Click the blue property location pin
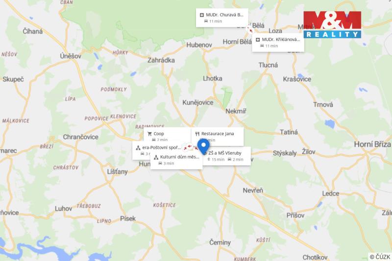 click(203, 146)
